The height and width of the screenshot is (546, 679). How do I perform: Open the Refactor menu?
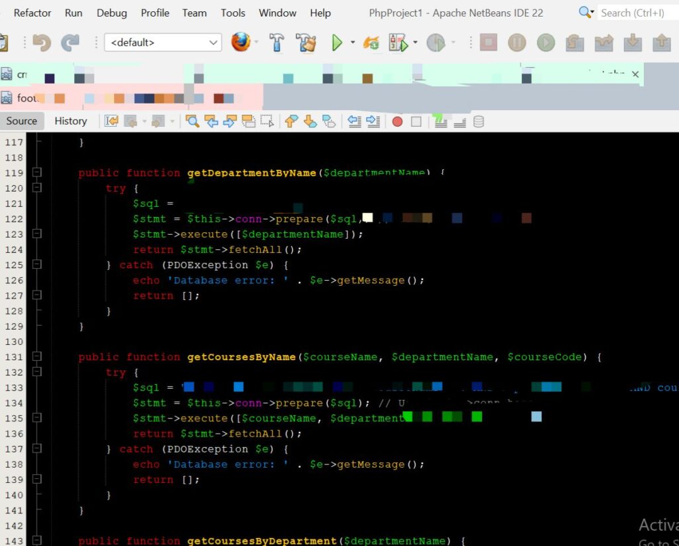point(32,13)
